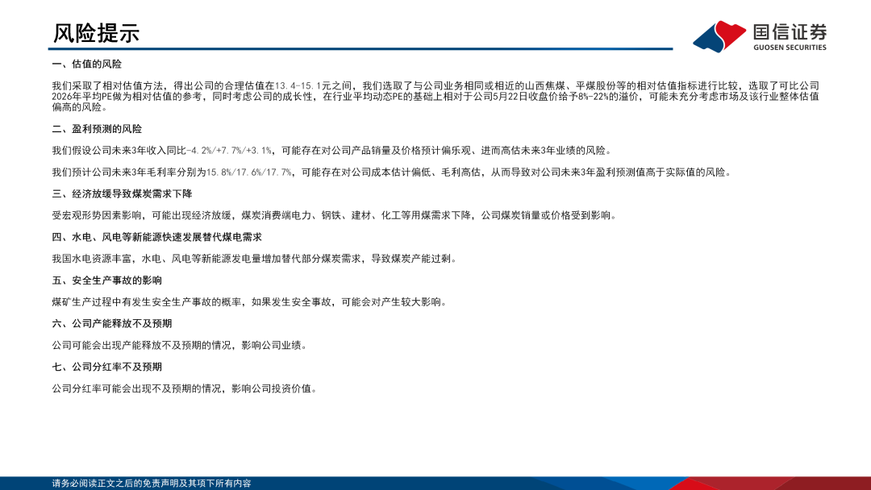
Task: Click gross margin line 15.8%/17.6%/17.7%
Action: 394,172
